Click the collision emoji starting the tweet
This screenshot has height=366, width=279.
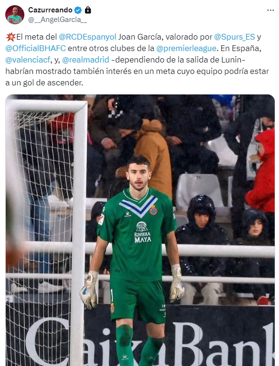(10, 37)
